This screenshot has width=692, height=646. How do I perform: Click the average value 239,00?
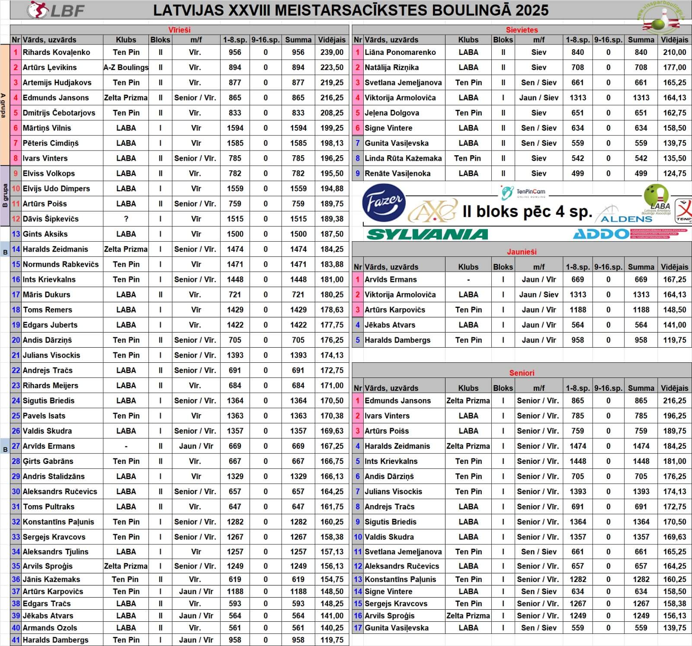pyautogui.click(x=332, y=52)
